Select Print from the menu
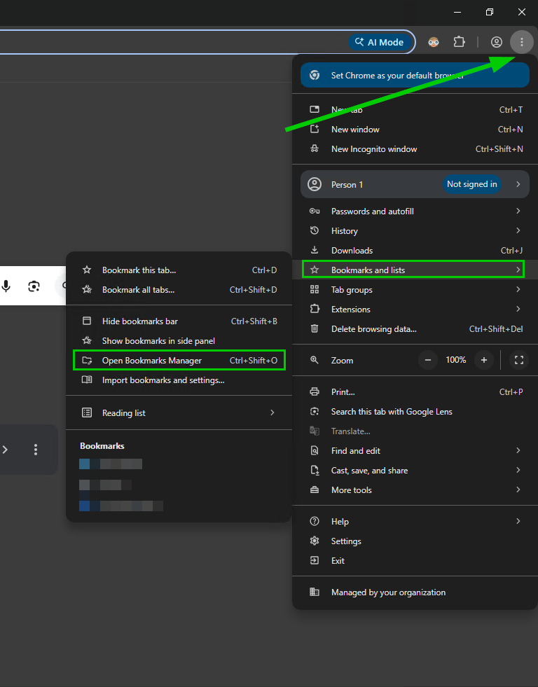 tap(415, 392)
